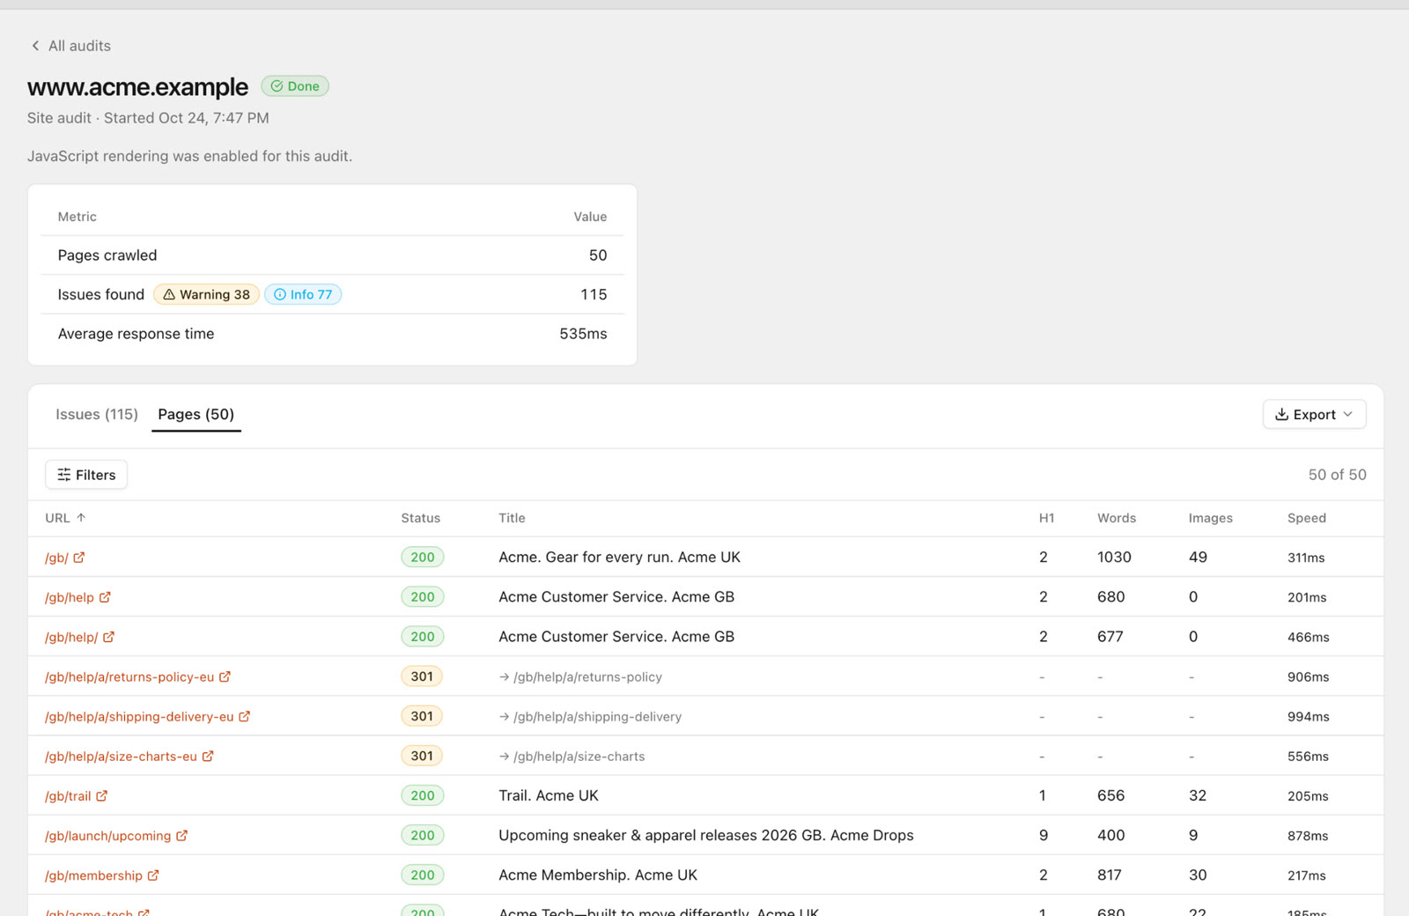Sort by the Images column header
Screen dimensions: 1409x916
tap(1211, 518)
